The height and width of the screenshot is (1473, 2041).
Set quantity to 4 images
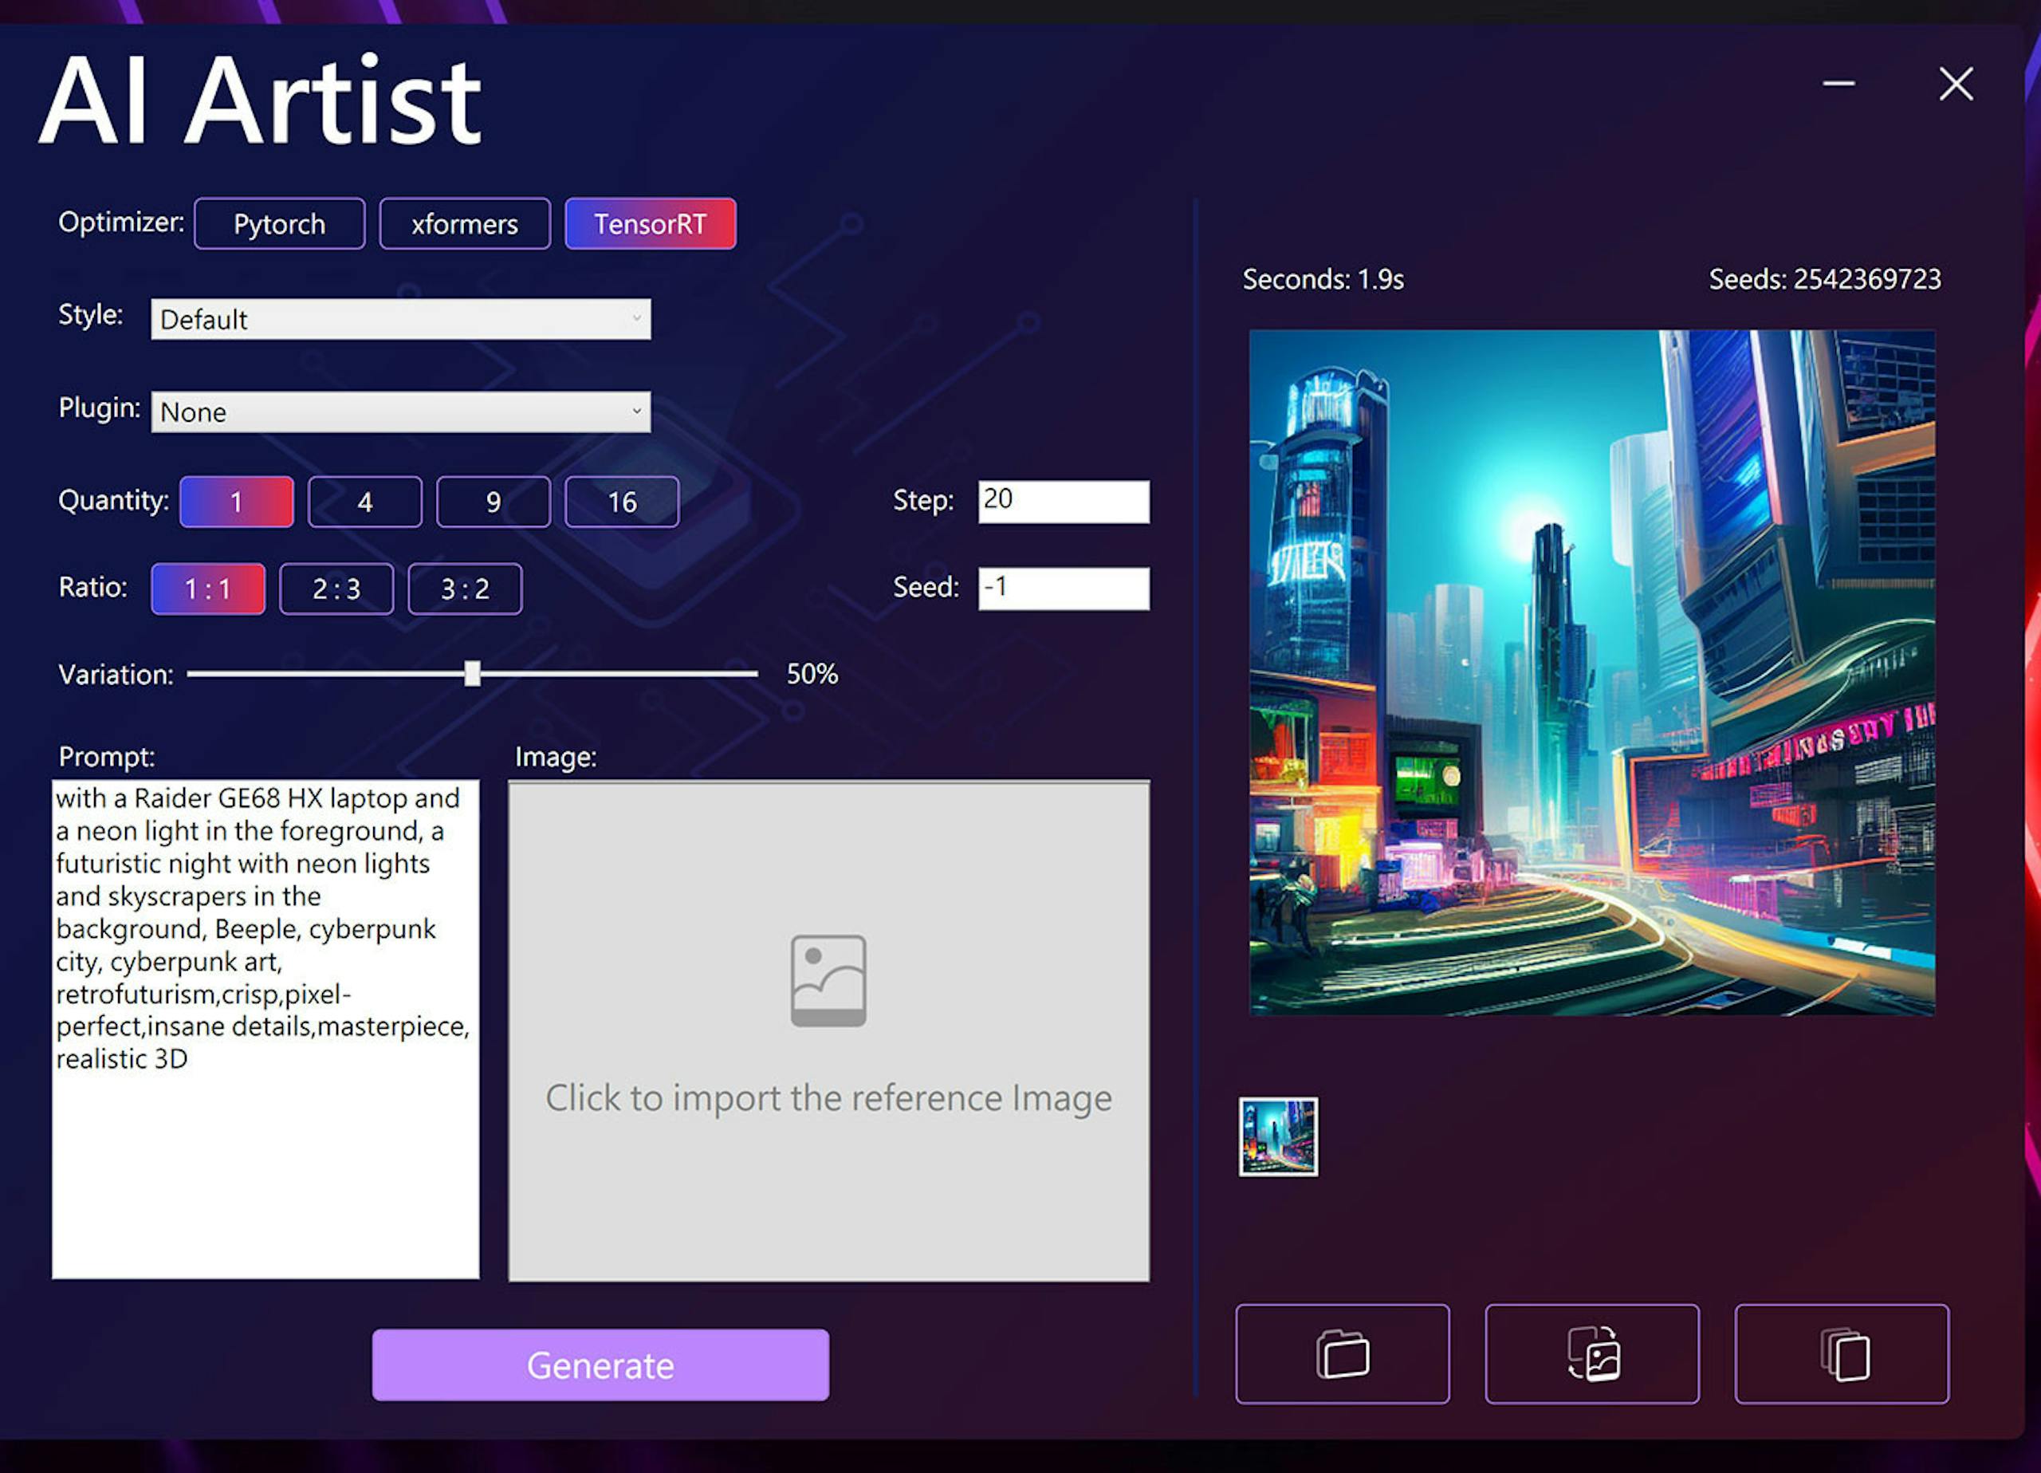(x=364, y=502)
